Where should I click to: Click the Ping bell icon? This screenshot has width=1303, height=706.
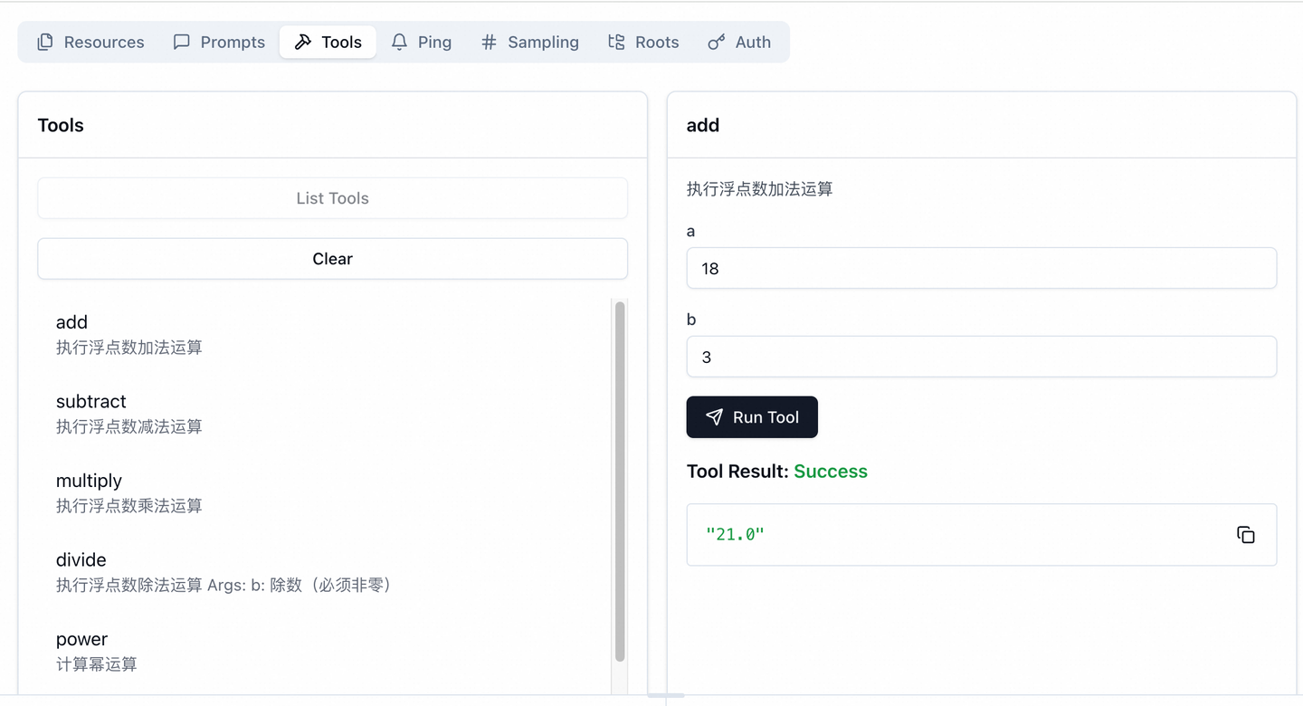tap(399, 42)
